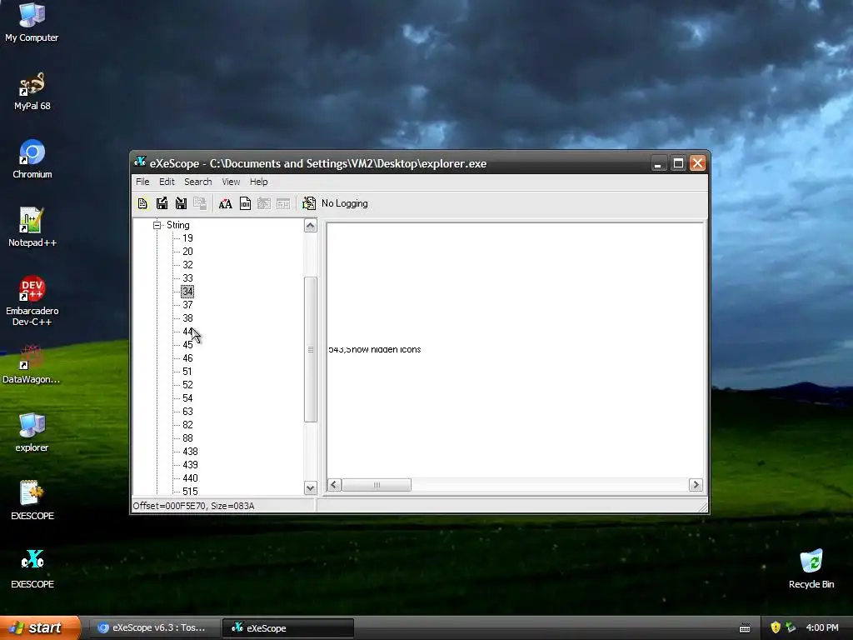Click the content pane horizontal scrollbar thumb
Image resolution: width=853 pixels, height=640 pixels.
point(377,485)
